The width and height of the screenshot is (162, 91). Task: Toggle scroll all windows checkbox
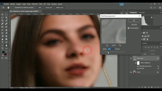point(13,8)
